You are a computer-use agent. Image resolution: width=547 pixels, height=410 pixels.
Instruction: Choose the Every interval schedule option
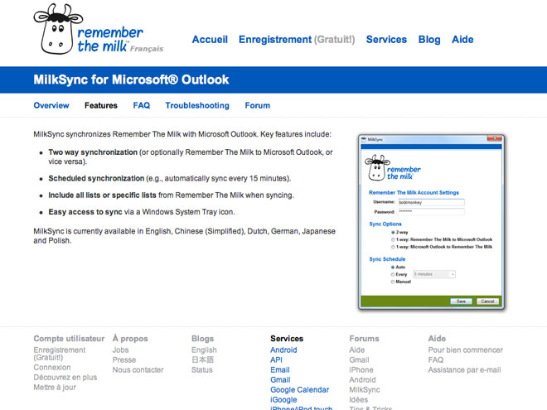393,275
